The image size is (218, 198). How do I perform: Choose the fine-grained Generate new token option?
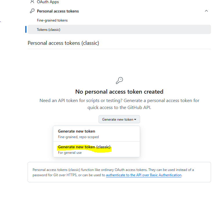coord(76,131)
